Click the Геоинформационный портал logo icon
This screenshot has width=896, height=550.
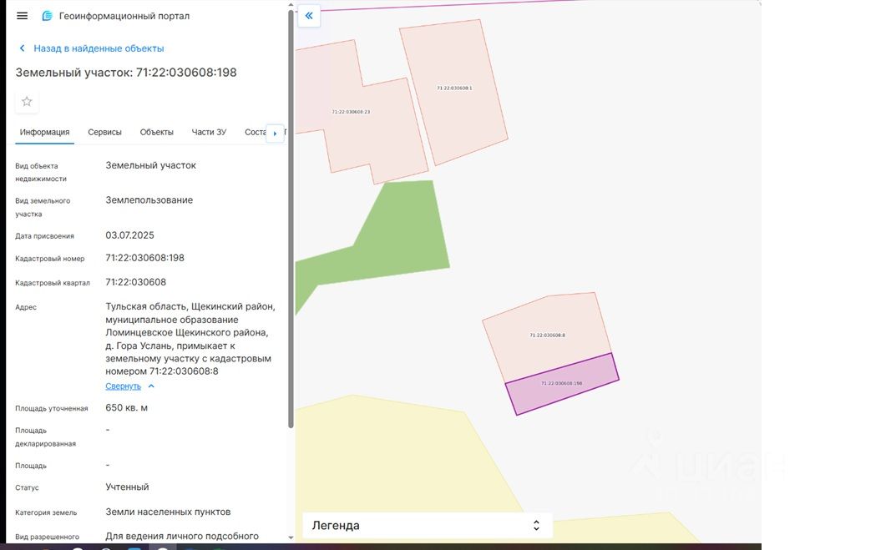tap(48, 16)
